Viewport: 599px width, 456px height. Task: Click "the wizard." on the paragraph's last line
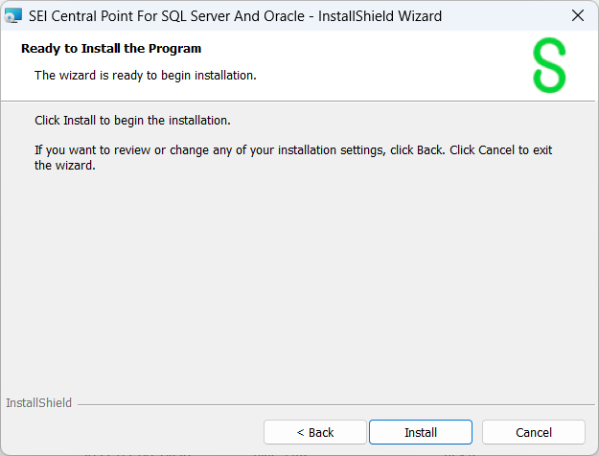tap(65, 165)
